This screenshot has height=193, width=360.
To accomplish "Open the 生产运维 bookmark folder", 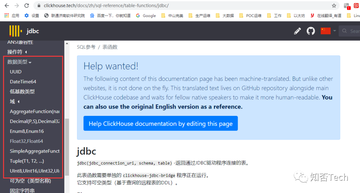I will coord(199,15).
